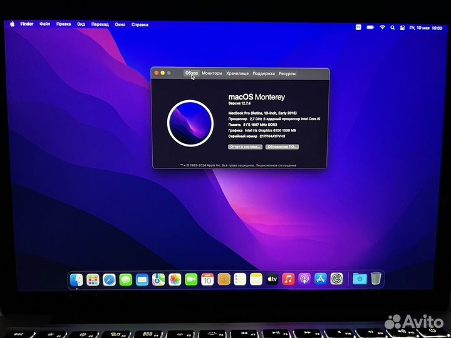Open Podcasts purple icon in Dock
451x338 pixels.
pyautogui.click(x=304, y=279)
